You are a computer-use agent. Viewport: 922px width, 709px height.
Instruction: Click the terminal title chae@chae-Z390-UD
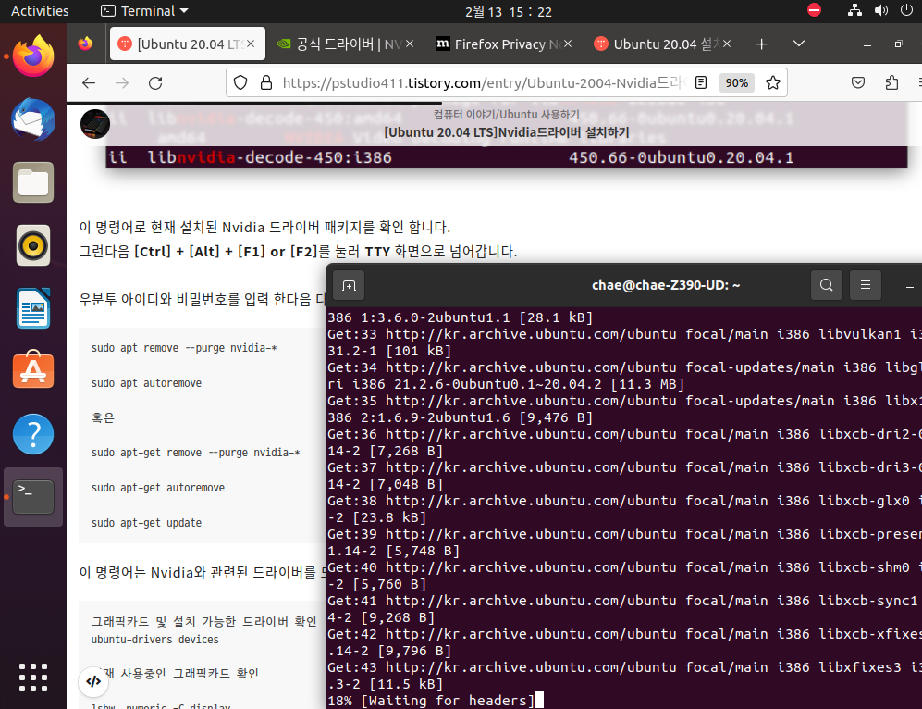(x=666, y=285)
